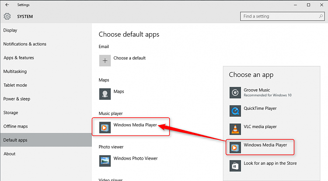
Task: Click the Maps default app label
Action: (x=119, y=91)
